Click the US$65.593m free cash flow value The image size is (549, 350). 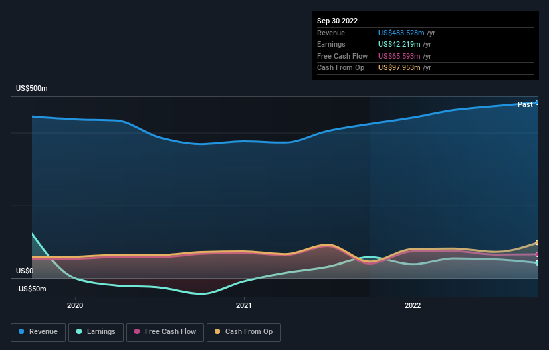[399, 56]
